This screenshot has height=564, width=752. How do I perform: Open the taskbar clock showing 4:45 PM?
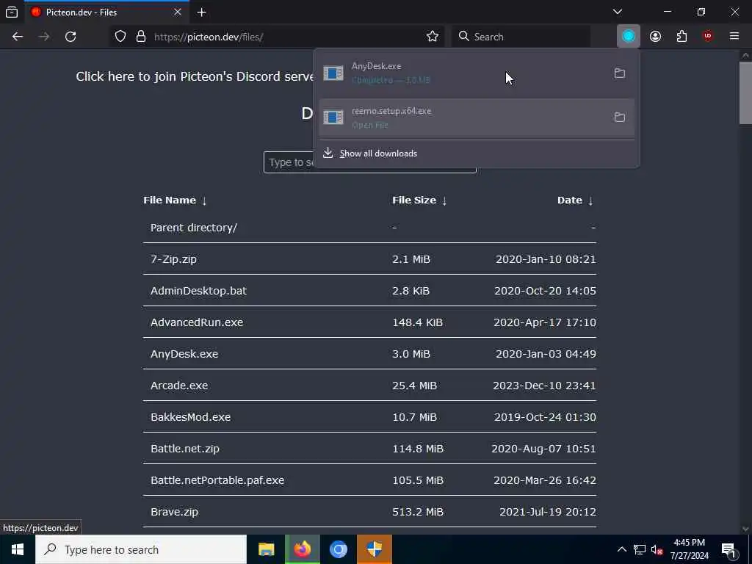(x=689, y=549)
